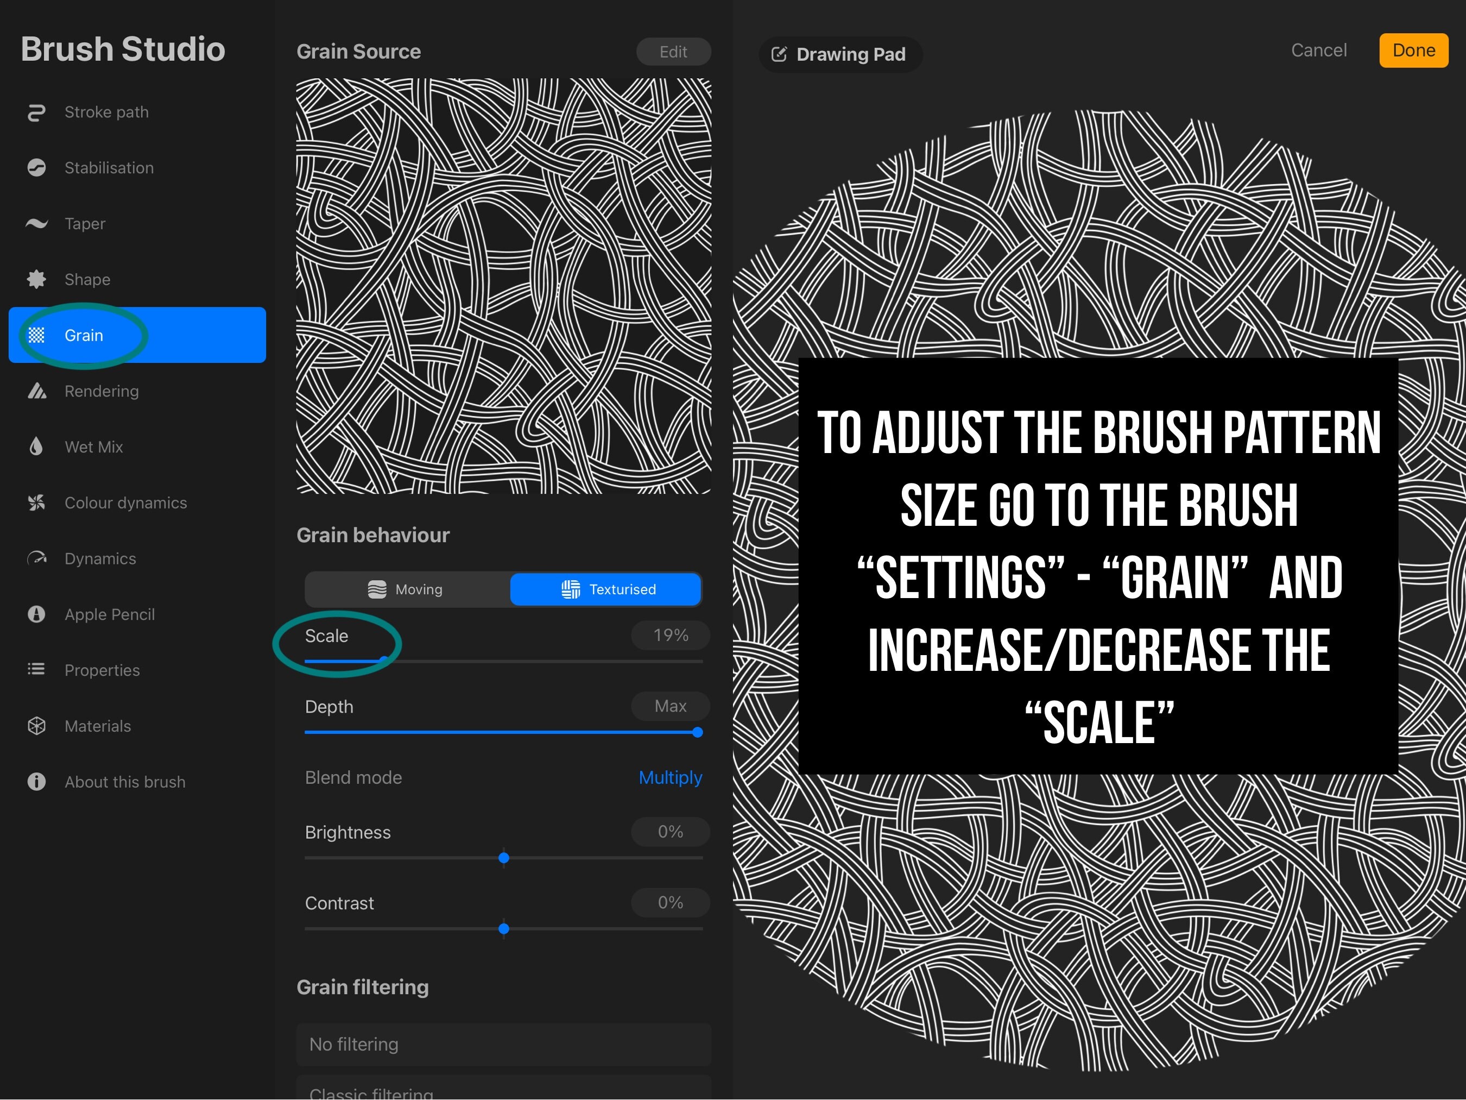Click the Grain filtering heading
This screenshot has width=1466, height=1100.
[363, 987]
